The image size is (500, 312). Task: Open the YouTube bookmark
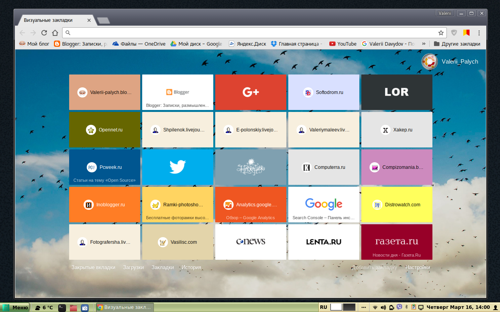click(x=343, y=44)
